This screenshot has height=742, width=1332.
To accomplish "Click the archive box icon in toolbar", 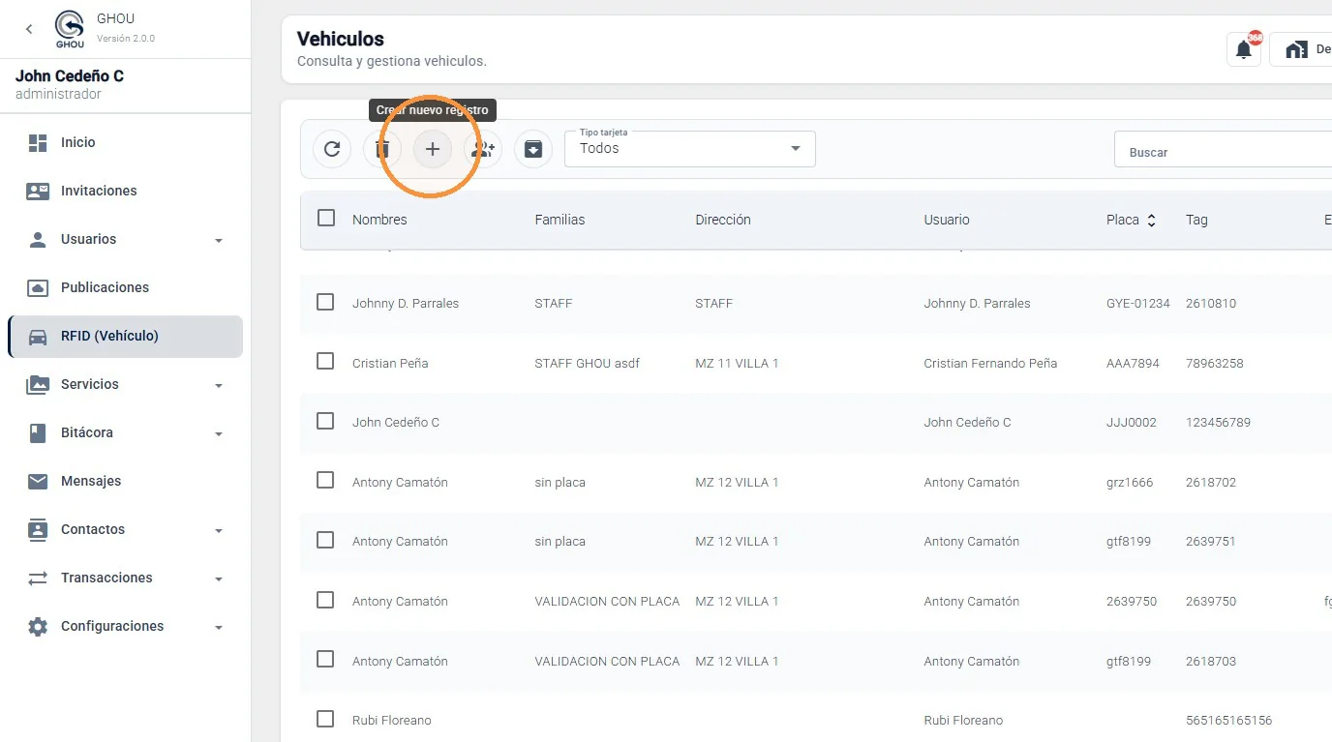I will (533, 149).
